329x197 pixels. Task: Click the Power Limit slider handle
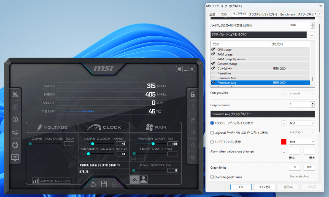(153, 144)
